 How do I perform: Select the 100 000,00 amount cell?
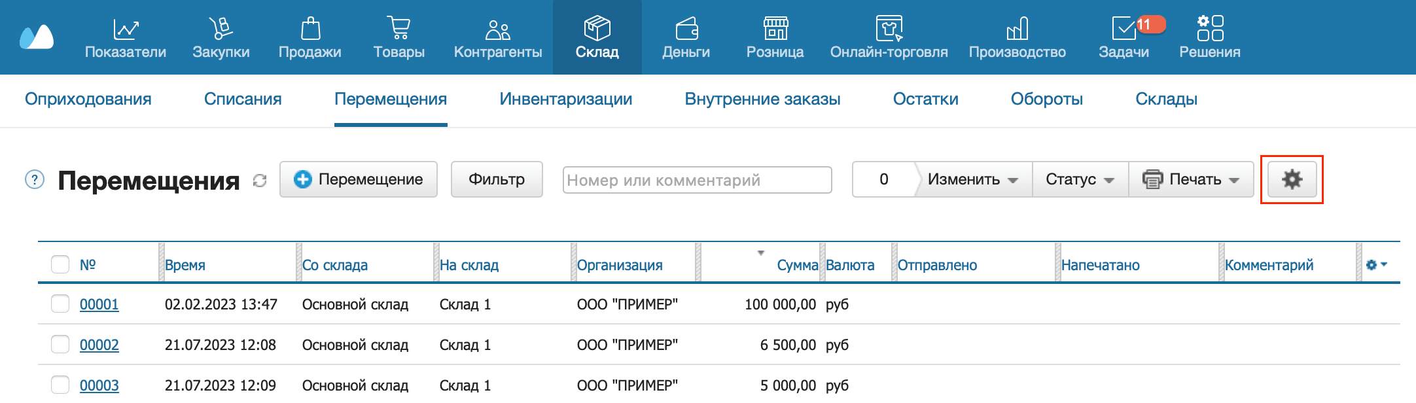point(781,304)
